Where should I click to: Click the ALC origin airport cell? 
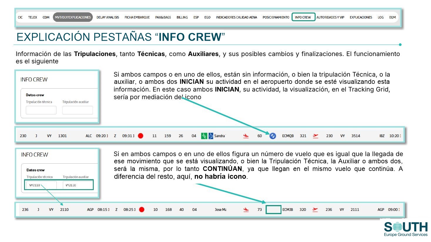click(89, 136)
